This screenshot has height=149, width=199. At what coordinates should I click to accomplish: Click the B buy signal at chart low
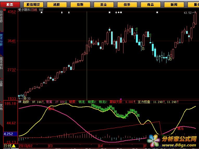[170, 59]
